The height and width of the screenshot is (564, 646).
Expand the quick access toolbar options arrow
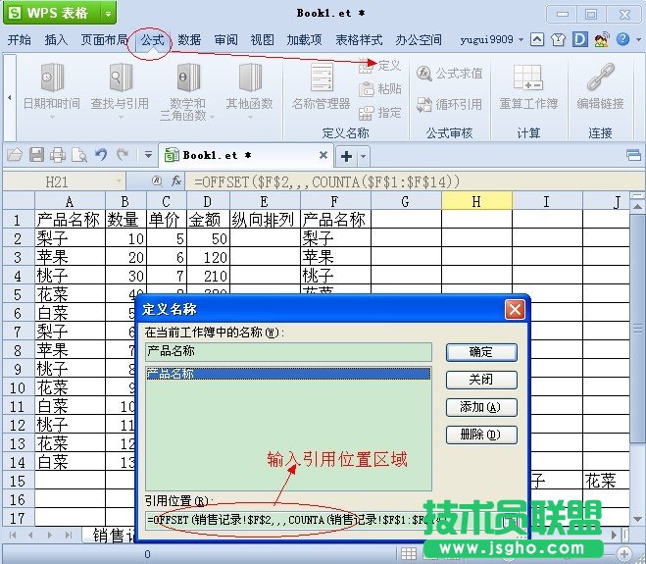[x=148, y=155]
